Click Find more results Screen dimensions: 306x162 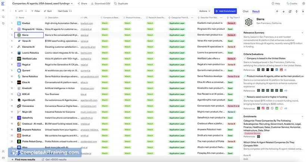click(23, 159)
